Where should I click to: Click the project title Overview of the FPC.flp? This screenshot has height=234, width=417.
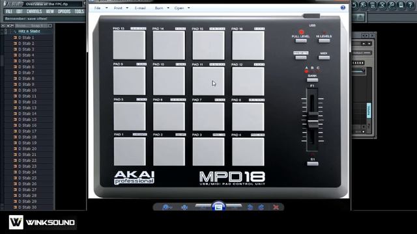47,4
